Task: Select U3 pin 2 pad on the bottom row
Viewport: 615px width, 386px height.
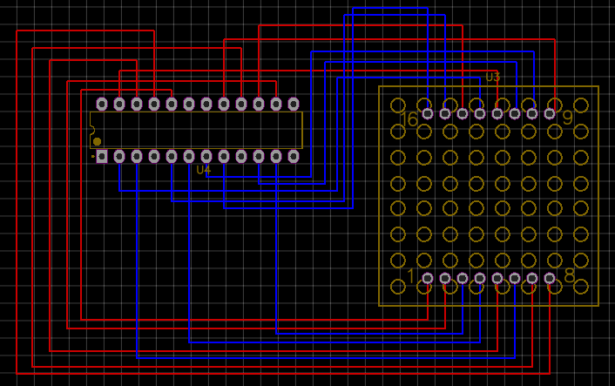Action: (445, 278)
